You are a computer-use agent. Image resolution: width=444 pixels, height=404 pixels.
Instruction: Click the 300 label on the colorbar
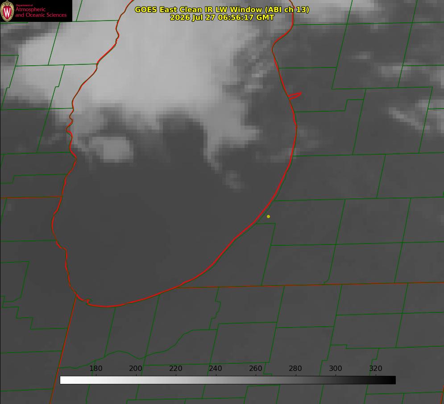336,368
